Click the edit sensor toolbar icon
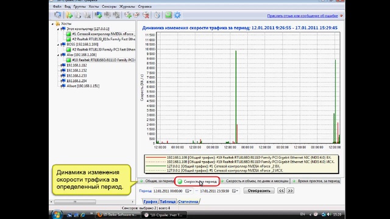This screenshot has height=219, width=390. (136, 15)
